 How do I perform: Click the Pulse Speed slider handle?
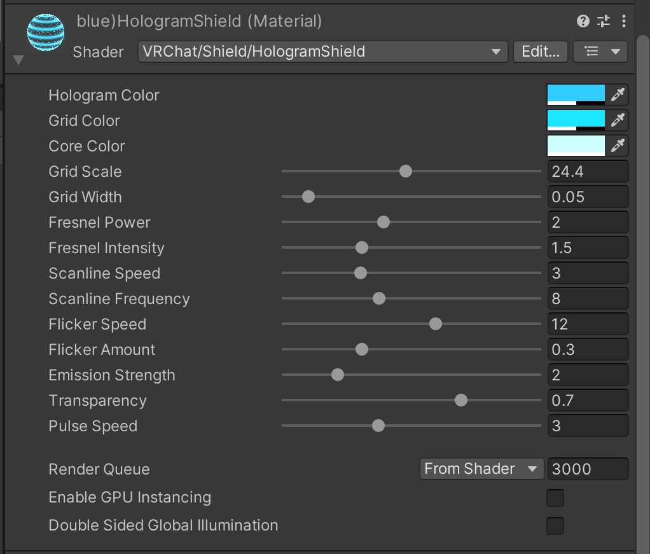378,426
